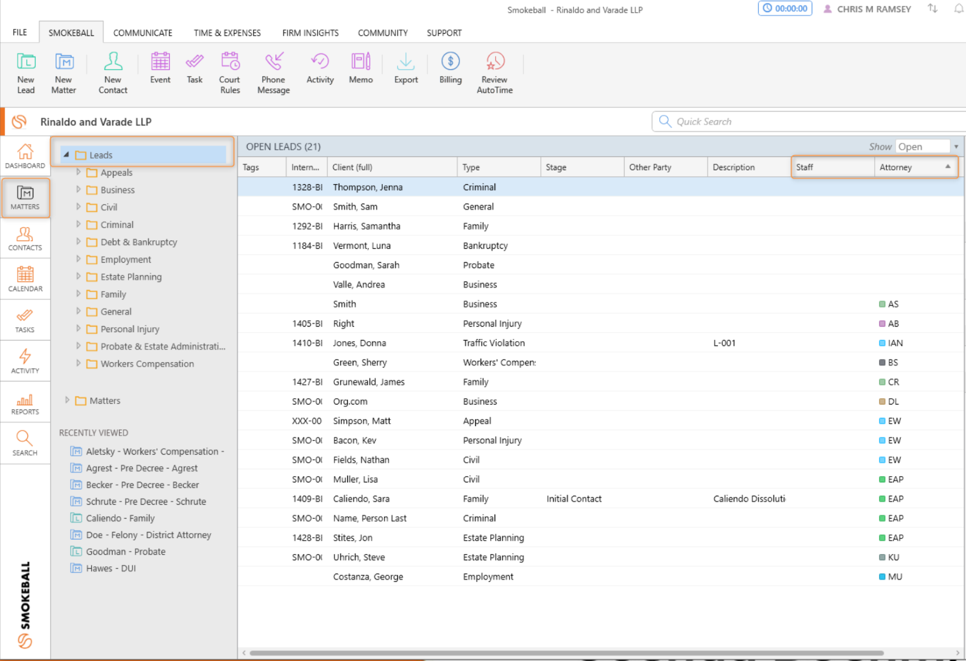Image resolution: width=966 pixels, height=661 pixels.
Task: Click Caliendo, Sara Initial Contact stage
Action: coord(574,499)
